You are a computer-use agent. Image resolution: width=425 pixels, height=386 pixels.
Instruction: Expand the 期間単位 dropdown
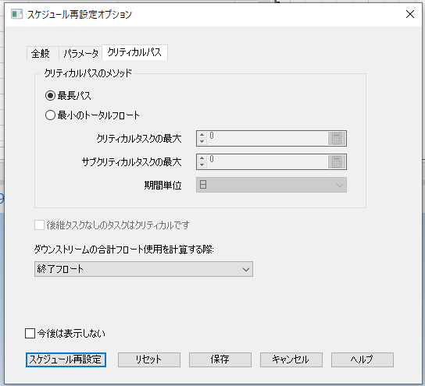pos(271,185)
